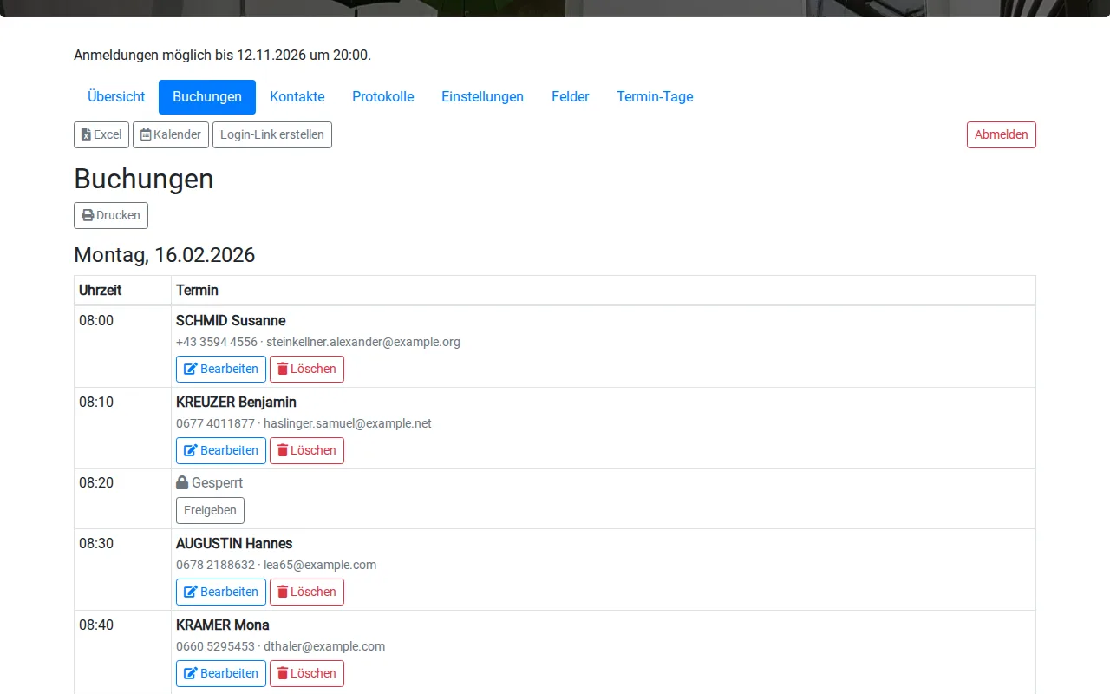Click the lock icon next to Gesperrt
This screenshot has height=694, width=1110.
tap(182, 482)
